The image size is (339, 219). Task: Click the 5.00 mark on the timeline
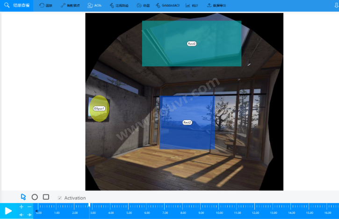tap(129, 213)
